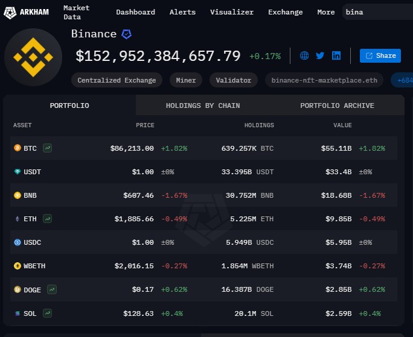The image size is (413, 337).
Task: Open ETH price chart icon
Action: (48, 219)
